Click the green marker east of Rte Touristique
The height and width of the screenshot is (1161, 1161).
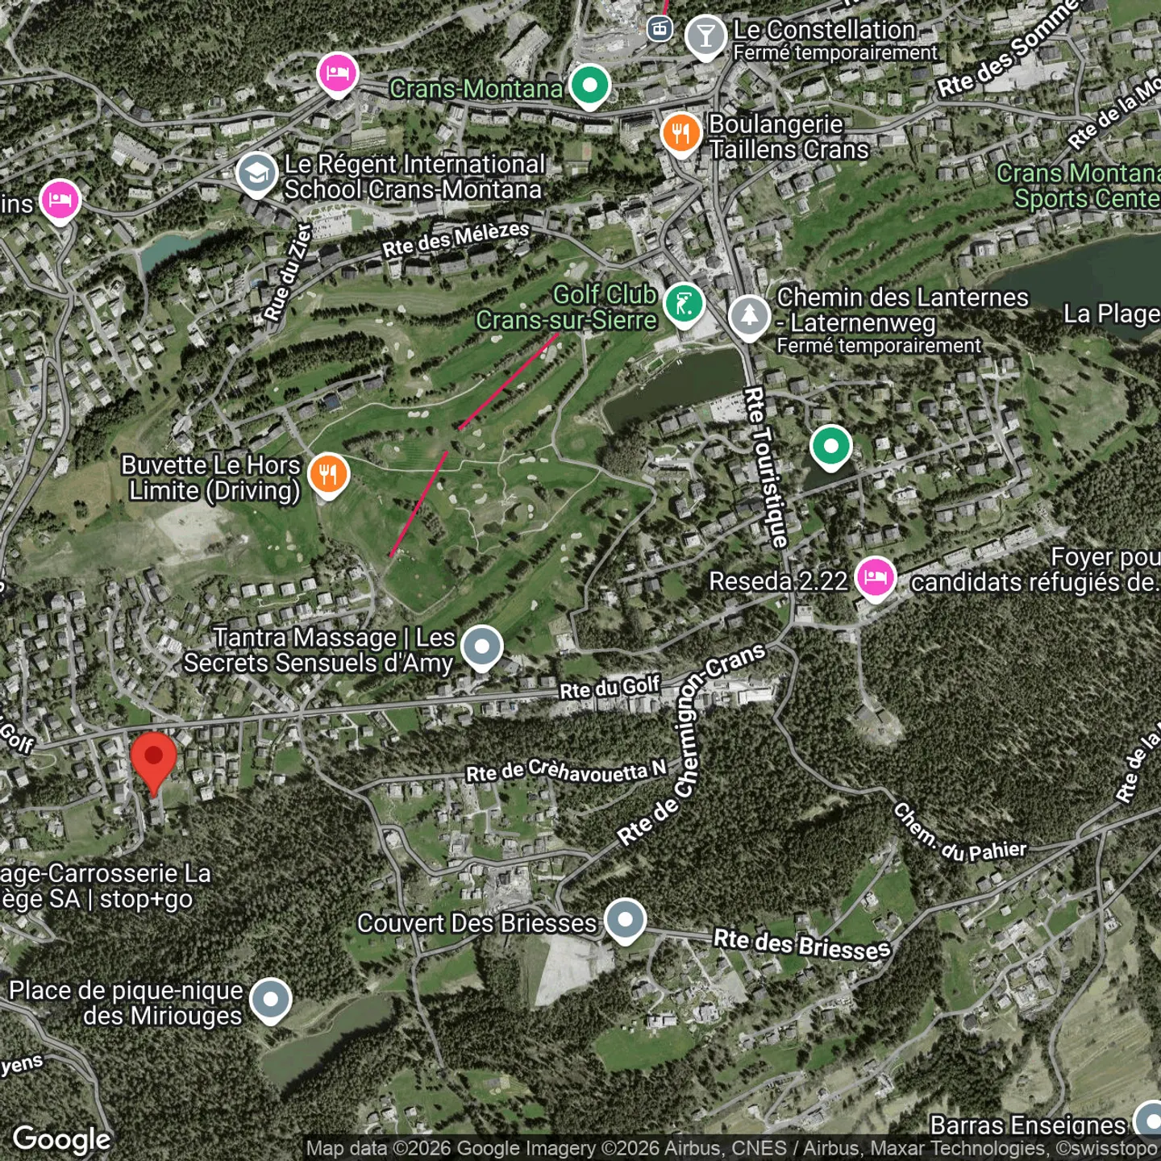click(x=831, y=447)
